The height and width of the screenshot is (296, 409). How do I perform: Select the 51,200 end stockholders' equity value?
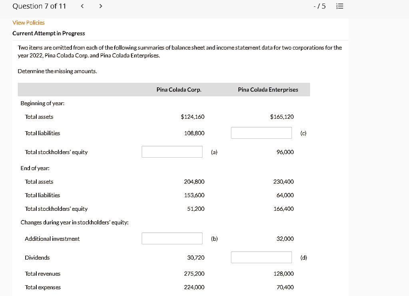pos(196,209)
